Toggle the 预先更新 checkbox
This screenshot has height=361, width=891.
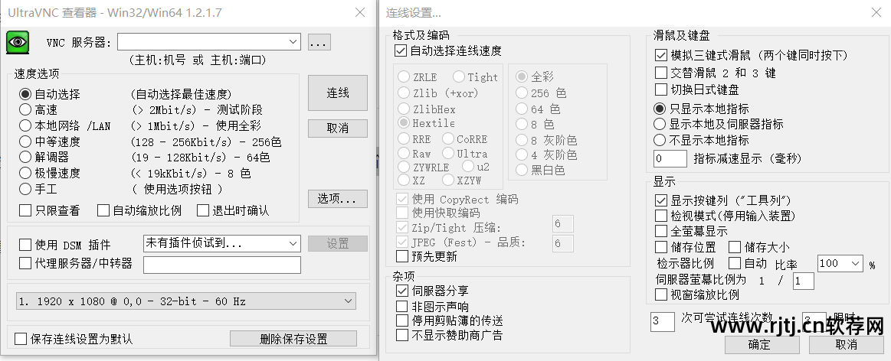pyautogui.click(x=401, y=256)
